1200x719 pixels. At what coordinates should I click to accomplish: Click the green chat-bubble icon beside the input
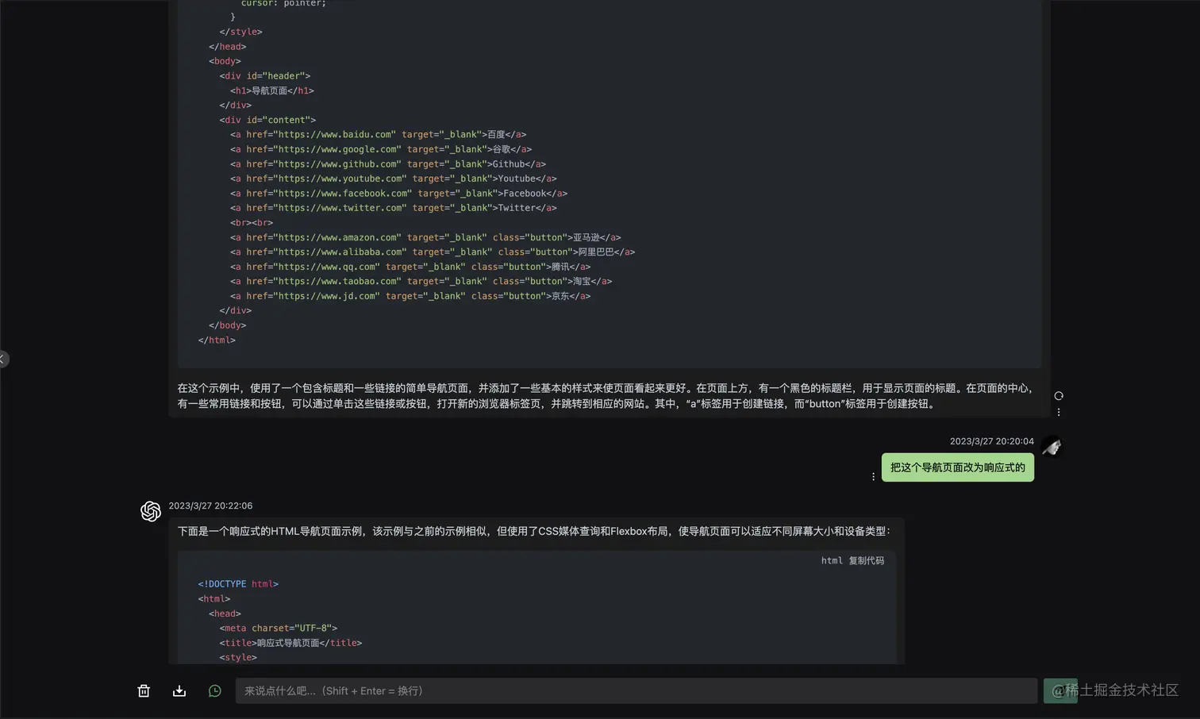214,691
